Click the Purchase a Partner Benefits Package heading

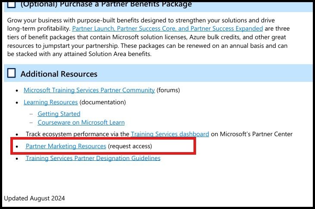pyautogui.click(x=106, y=4)
